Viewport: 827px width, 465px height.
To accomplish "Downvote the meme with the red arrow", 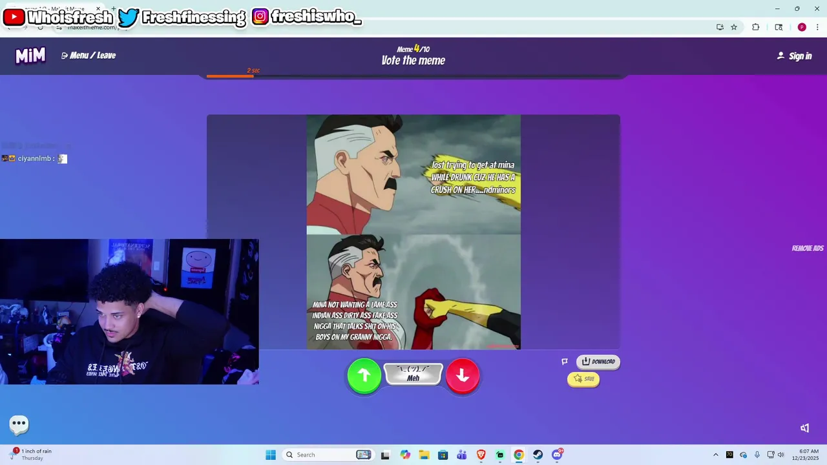I will point(463,375).
